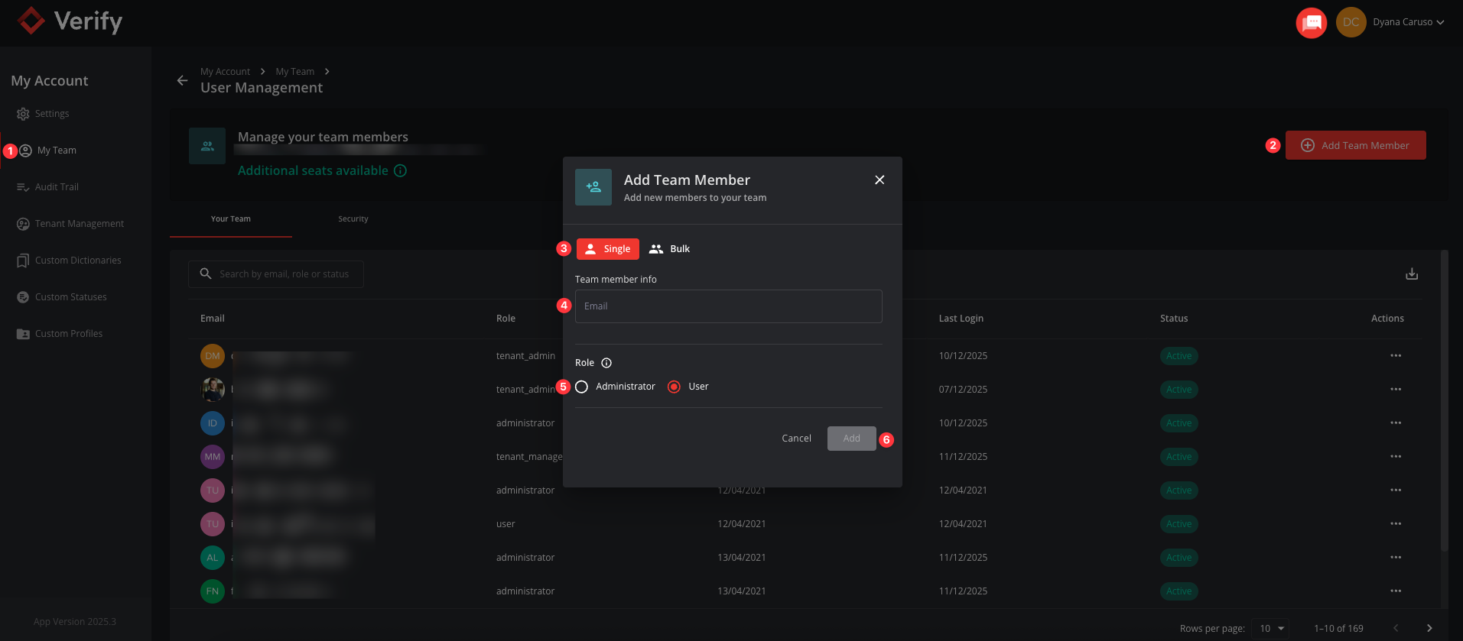Click the chat support icon
The image size is (1463, 641).
point(1311,22)
